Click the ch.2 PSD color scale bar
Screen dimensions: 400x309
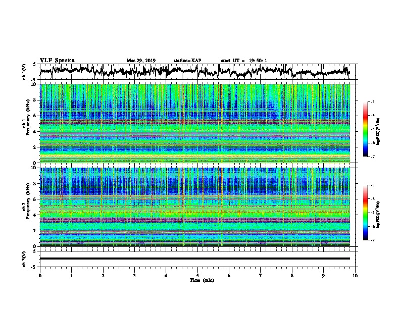365,213
